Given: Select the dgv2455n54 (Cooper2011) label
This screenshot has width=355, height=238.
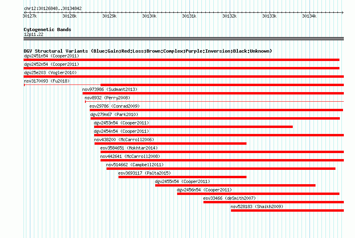Looking at the screenshot, I should click(182, 181).
